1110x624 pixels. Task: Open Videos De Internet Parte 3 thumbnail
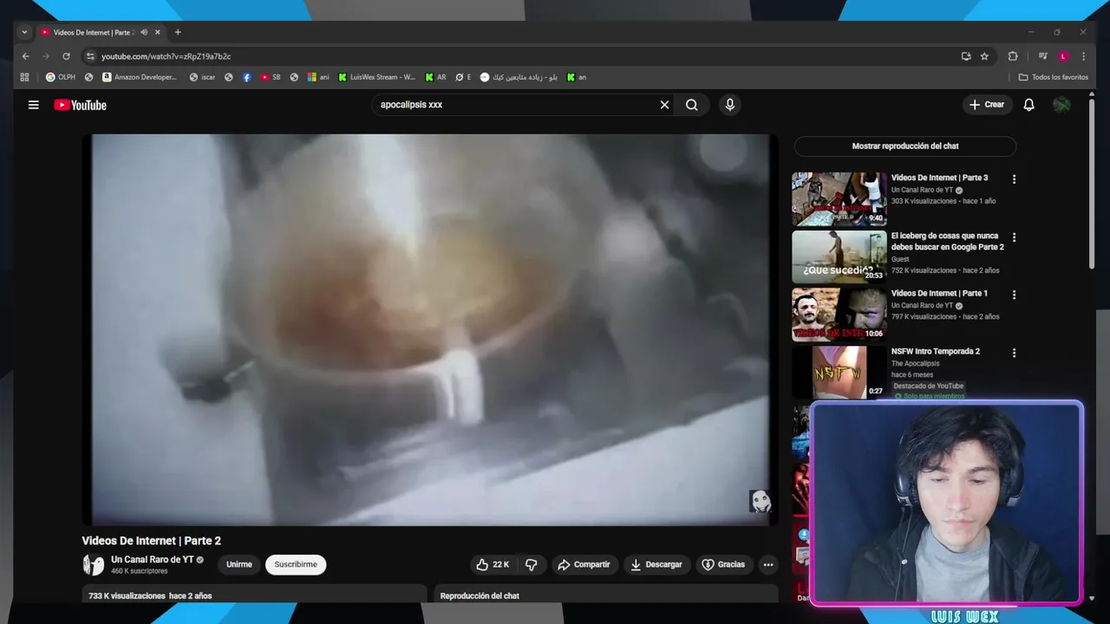point(839,198)
